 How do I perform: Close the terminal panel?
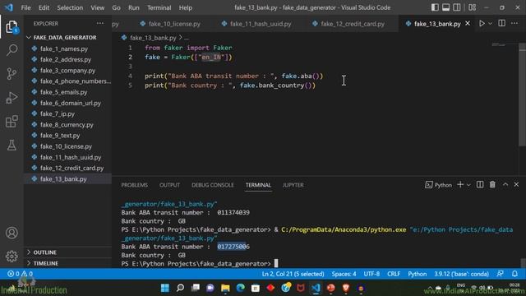tap(516, 184)
